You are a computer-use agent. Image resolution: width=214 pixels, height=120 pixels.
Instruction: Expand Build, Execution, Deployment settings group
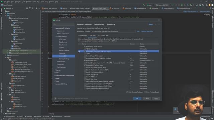point(54,76)
